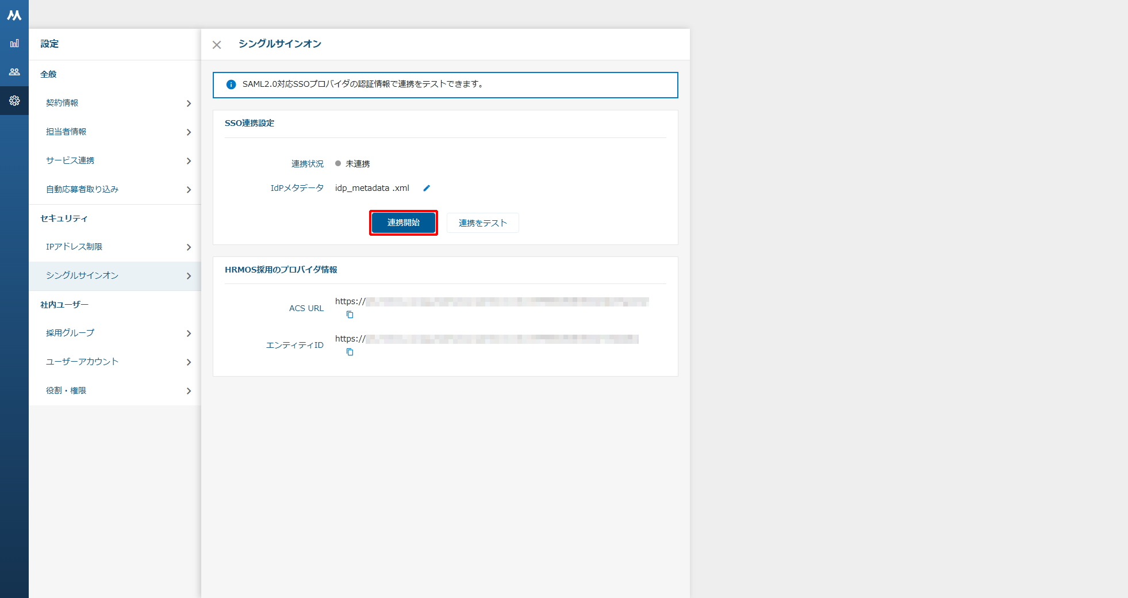Click the info icon in SAML notice
1128x598 pixels.
pos(231,85)
